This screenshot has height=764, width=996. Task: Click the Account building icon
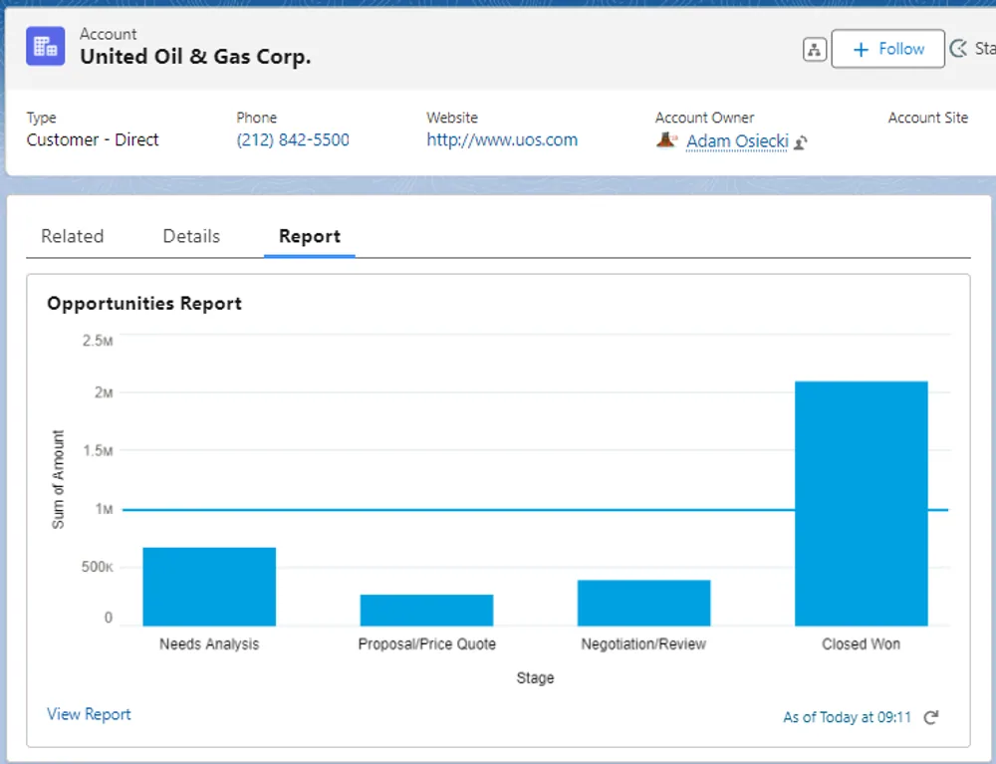pyautogui.click(x=45, y=47)
